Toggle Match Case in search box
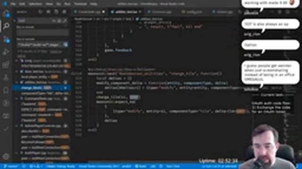The height and width of the screenshot is (169, 302). pyautogui.click(x=54, y=21)
